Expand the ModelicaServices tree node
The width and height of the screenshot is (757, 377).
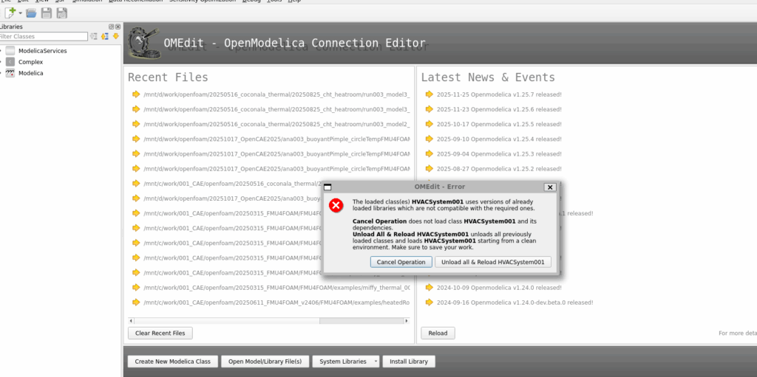click(x=1, y=51)
